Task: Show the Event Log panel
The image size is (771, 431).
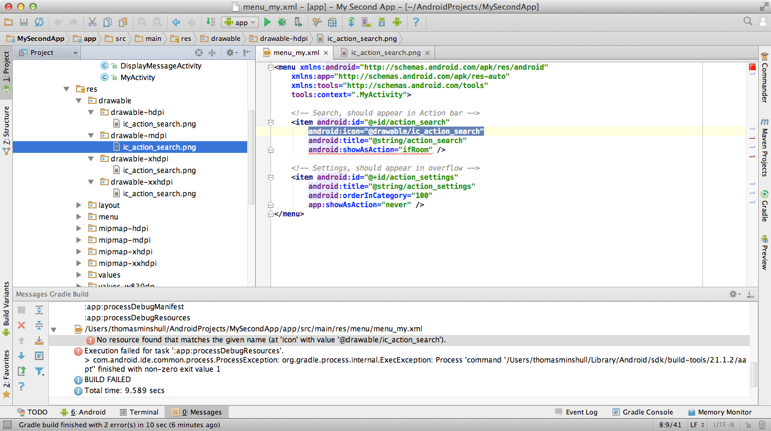Action: pyautogui.click(x=576, y=411)
